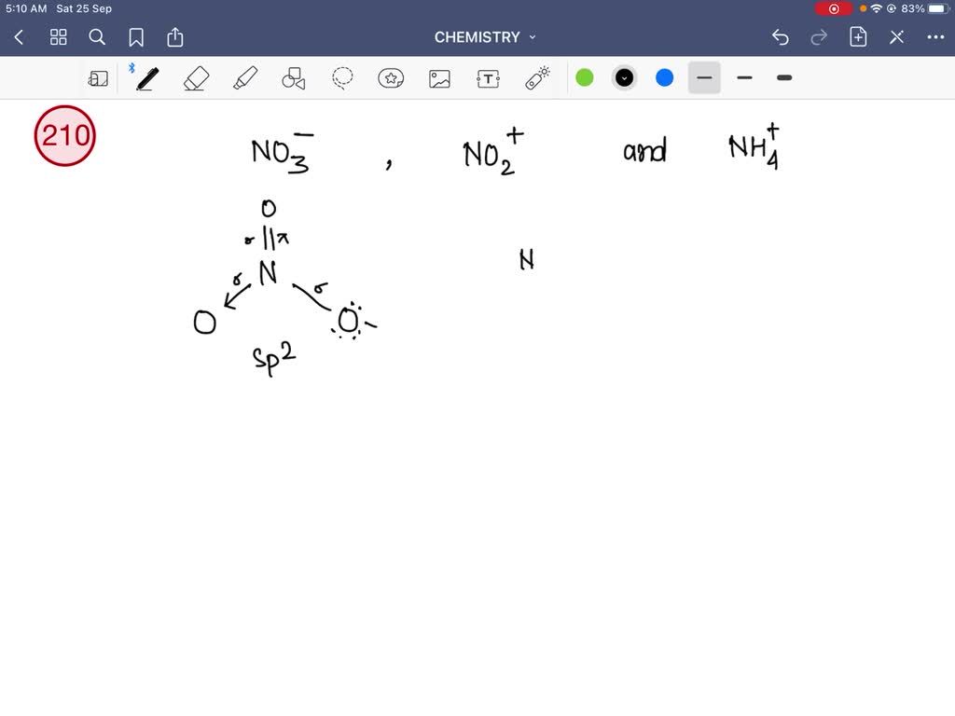Open the CHEMISTRY note title dropdown
The image size is (955, 716).
(x=485, y=37)
